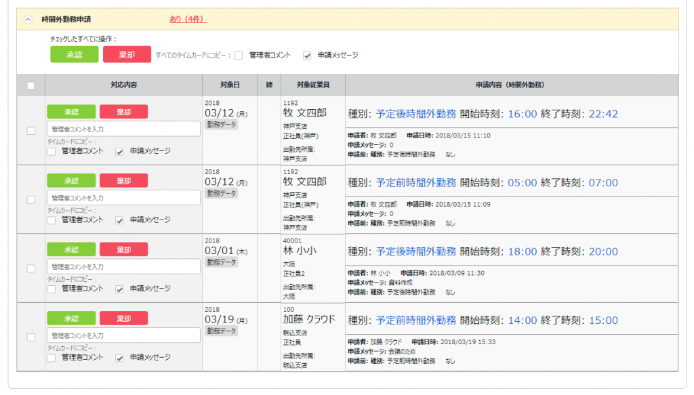This screenshot has height=395, width=694.
Task: Focus comment field for 林 小小 request
Action: (123, 267)
